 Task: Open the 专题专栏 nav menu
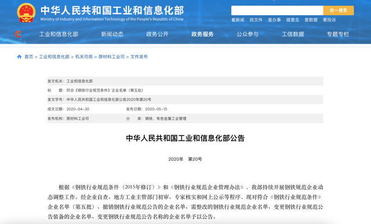(338, 34)
